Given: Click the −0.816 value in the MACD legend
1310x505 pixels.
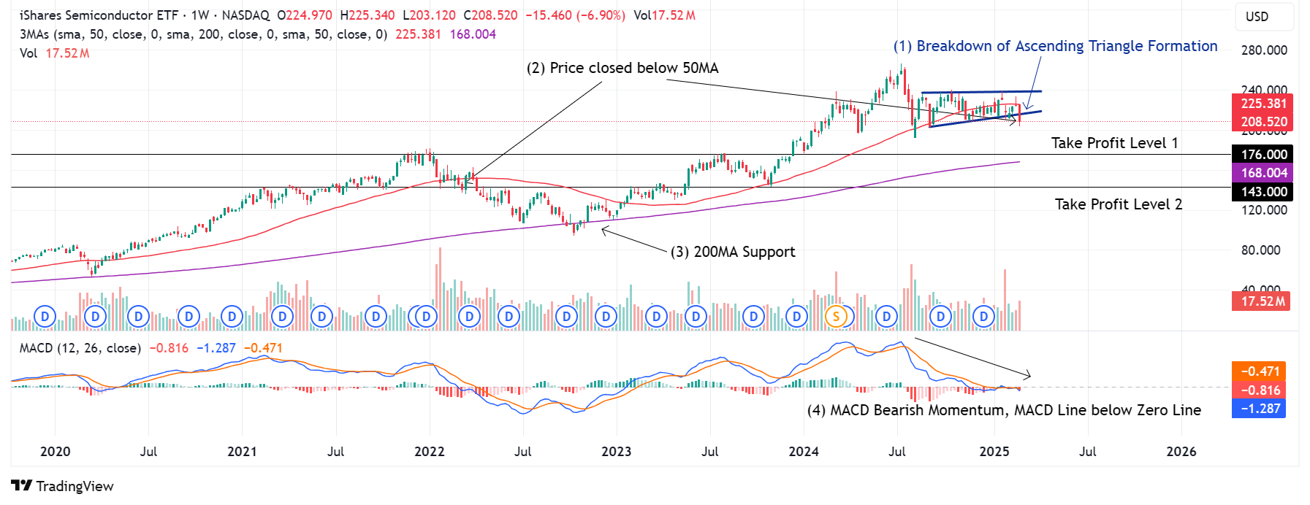Looking at the screenshot, I should tap(169, 348).
